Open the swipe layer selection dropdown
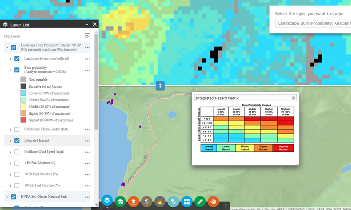351x210 pixels. point(313,23)
